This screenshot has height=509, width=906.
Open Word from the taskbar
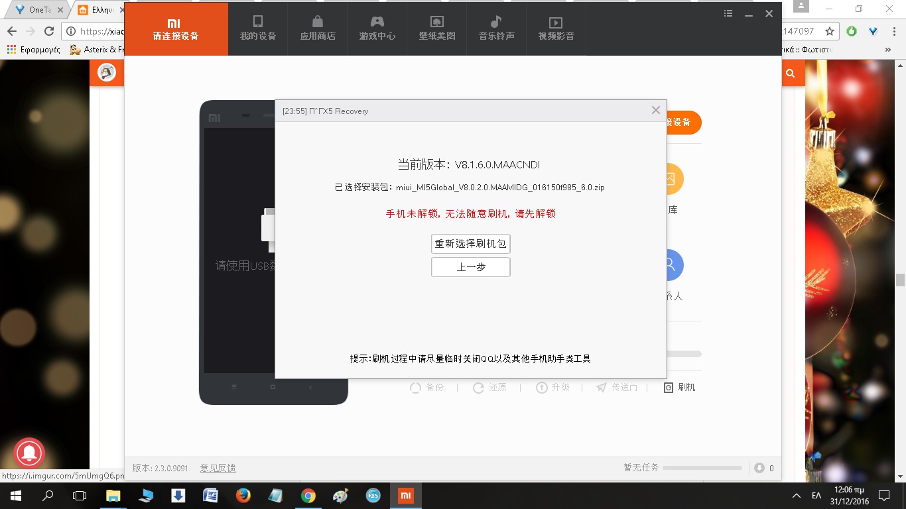pyautogui.click(x=210, y=496)
